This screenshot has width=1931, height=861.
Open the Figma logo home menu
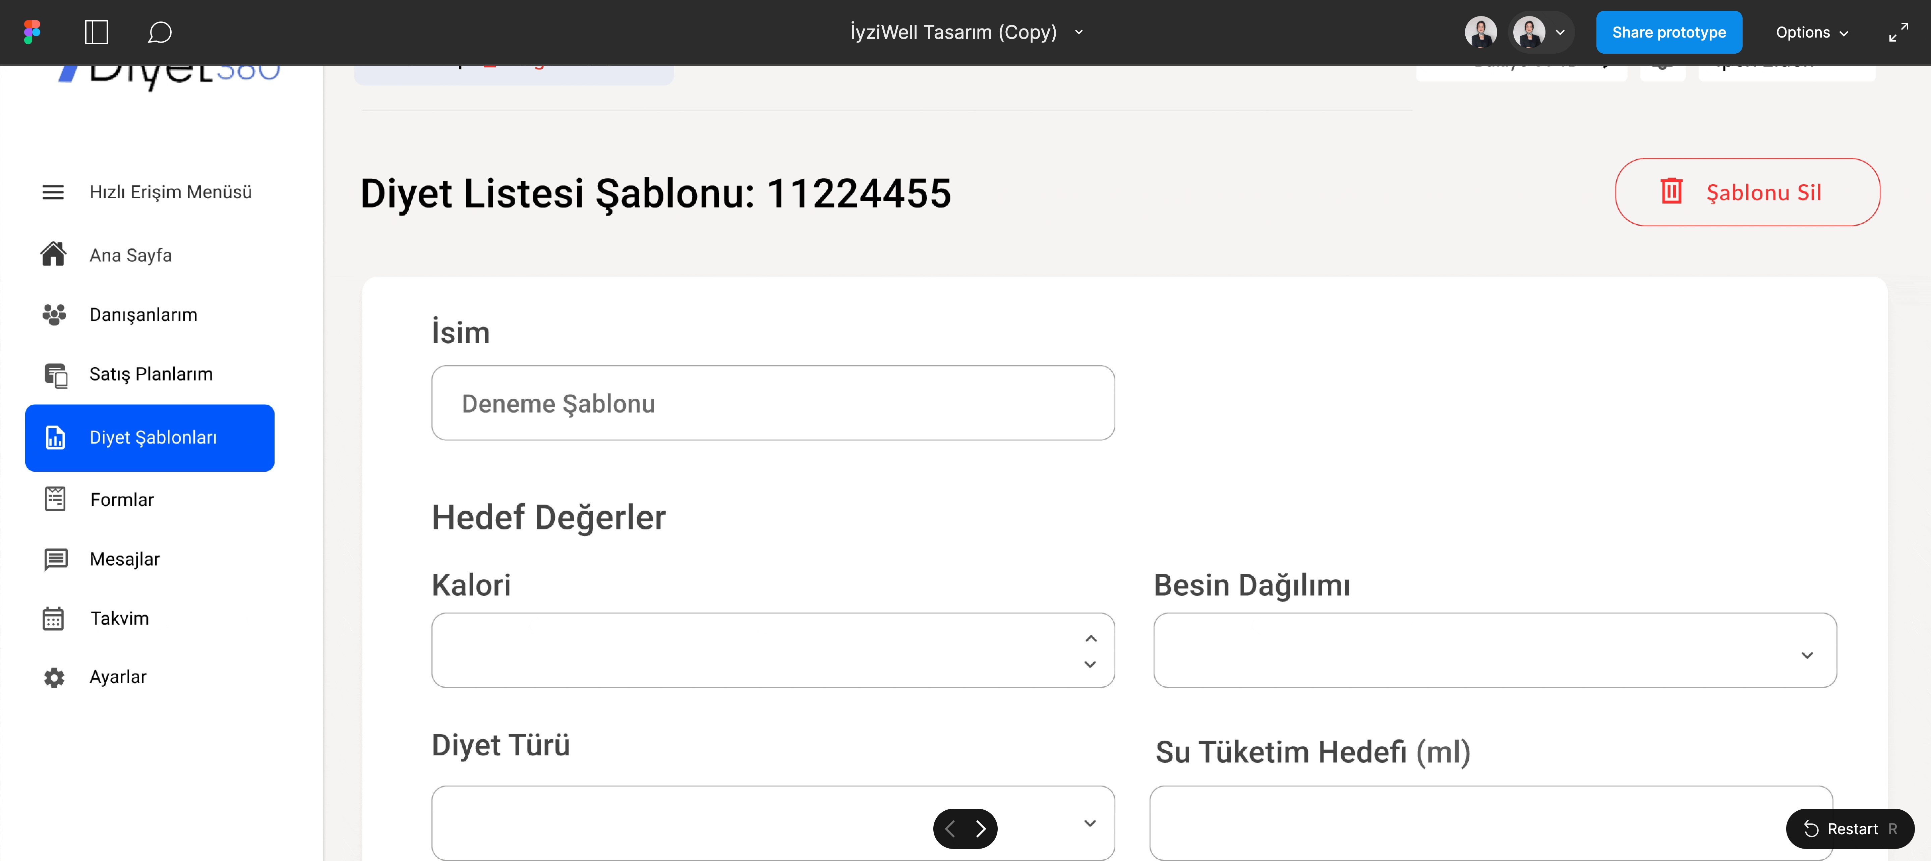[x=32, y=32]
